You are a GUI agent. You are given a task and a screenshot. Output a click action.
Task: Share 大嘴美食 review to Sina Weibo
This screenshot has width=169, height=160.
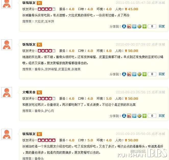(x=129, y=116)
